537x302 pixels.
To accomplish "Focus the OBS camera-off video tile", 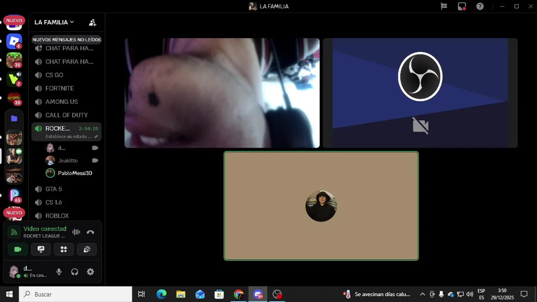I will click(x=420, y=93).
